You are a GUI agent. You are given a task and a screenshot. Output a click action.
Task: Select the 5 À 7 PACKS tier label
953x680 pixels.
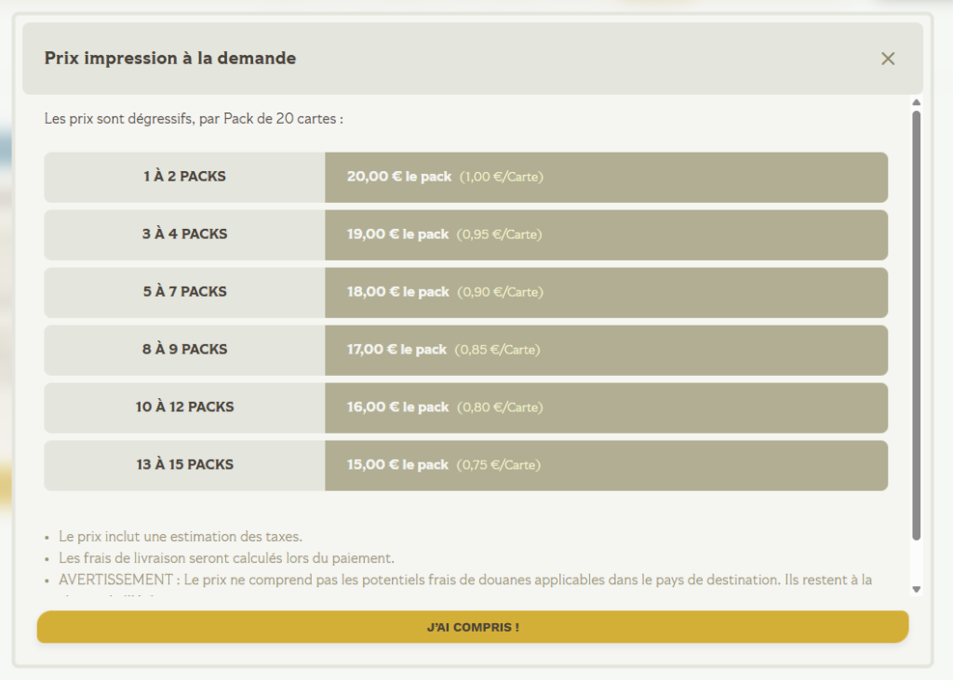184,292
